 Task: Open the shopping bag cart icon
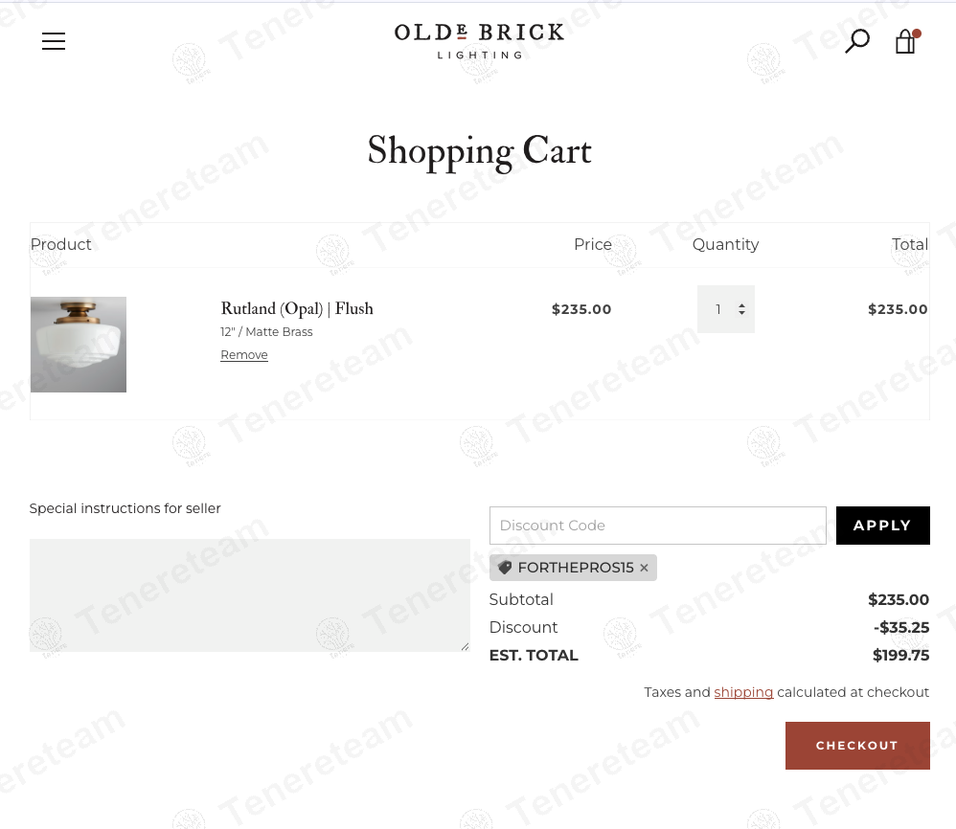(905, 41)
